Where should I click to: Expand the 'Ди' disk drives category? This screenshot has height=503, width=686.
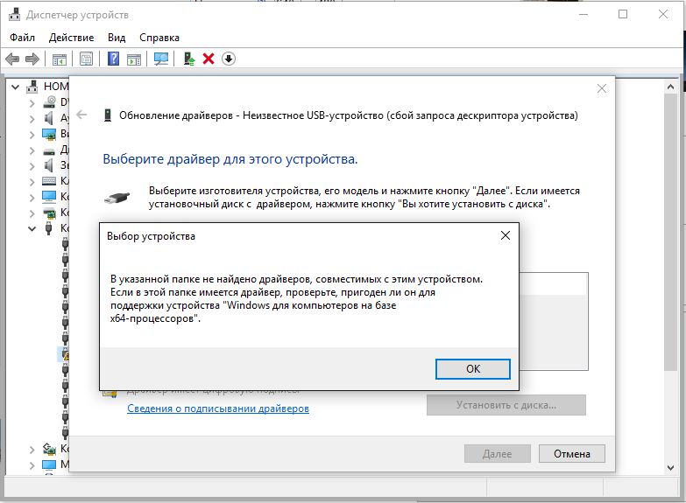click(32, 150)
